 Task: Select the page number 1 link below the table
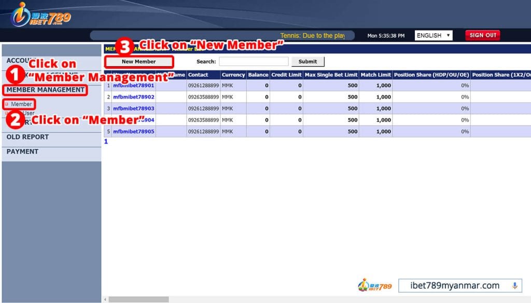pos(105,141)
